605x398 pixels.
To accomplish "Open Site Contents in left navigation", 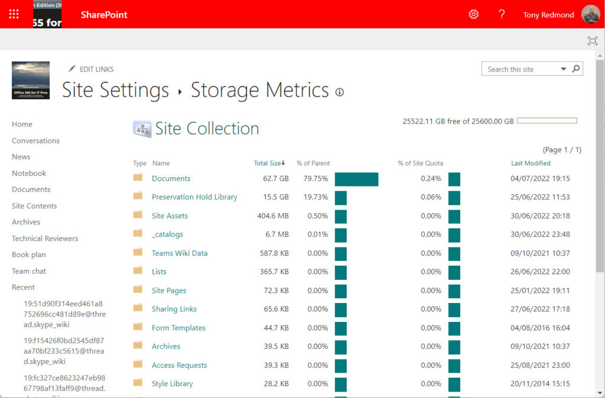I will [x=34, y=206].
